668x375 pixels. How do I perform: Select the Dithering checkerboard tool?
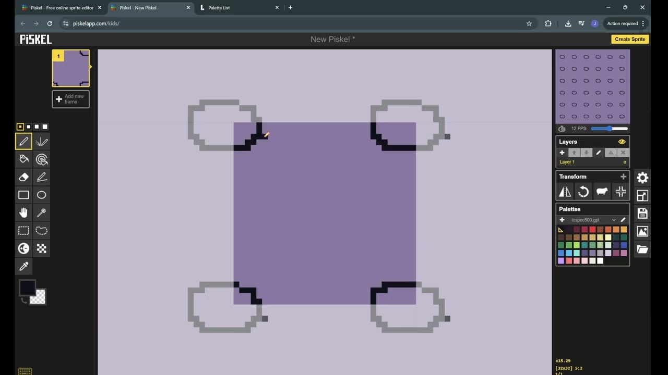pyautogui.click(x=42, y=248)
